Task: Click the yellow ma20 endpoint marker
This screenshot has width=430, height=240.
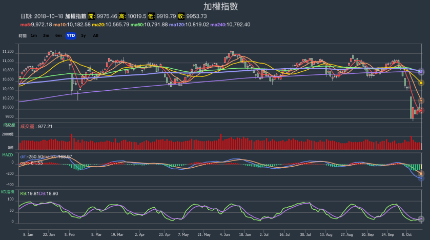Action: click(421, 83)
